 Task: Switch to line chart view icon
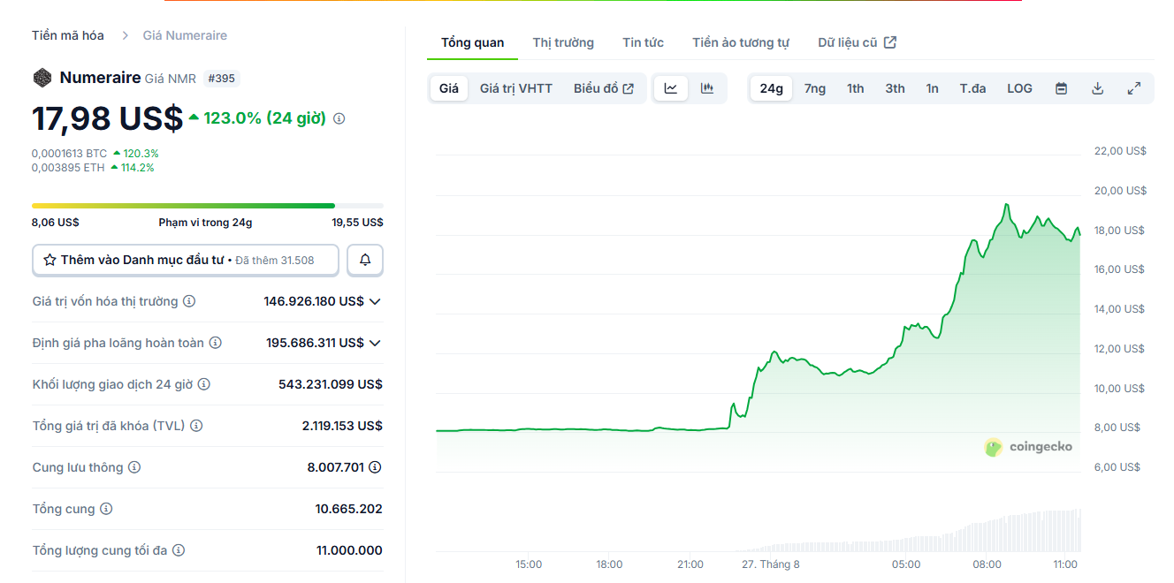(x=671, y=88)
